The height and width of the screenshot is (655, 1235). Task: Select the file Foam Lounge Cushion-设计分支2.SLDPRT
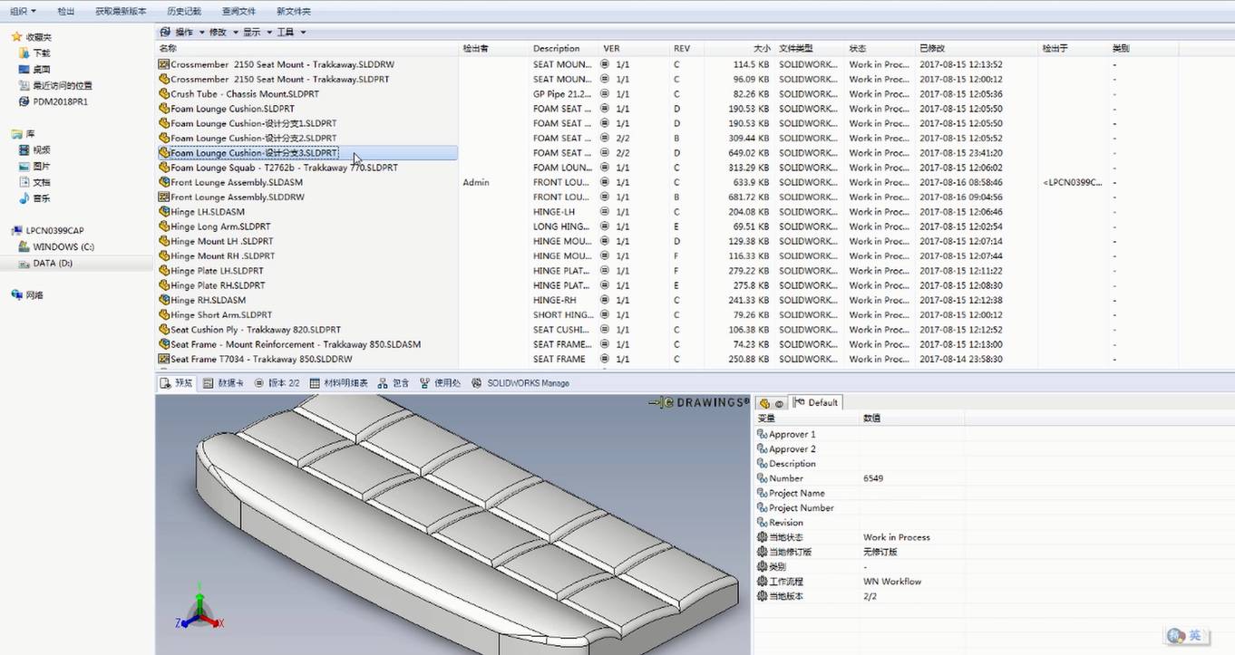(x=253, y=138)
